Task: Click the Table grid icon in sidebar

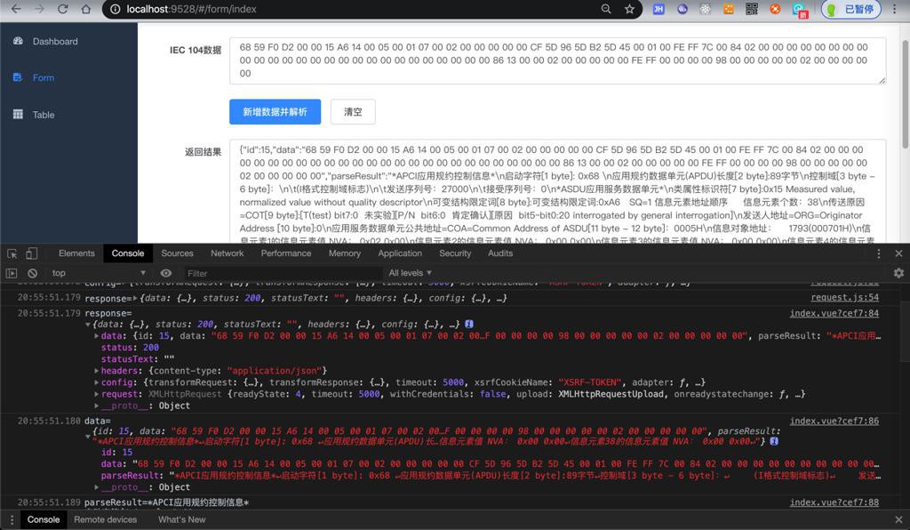Action: (x=18, y=115)
